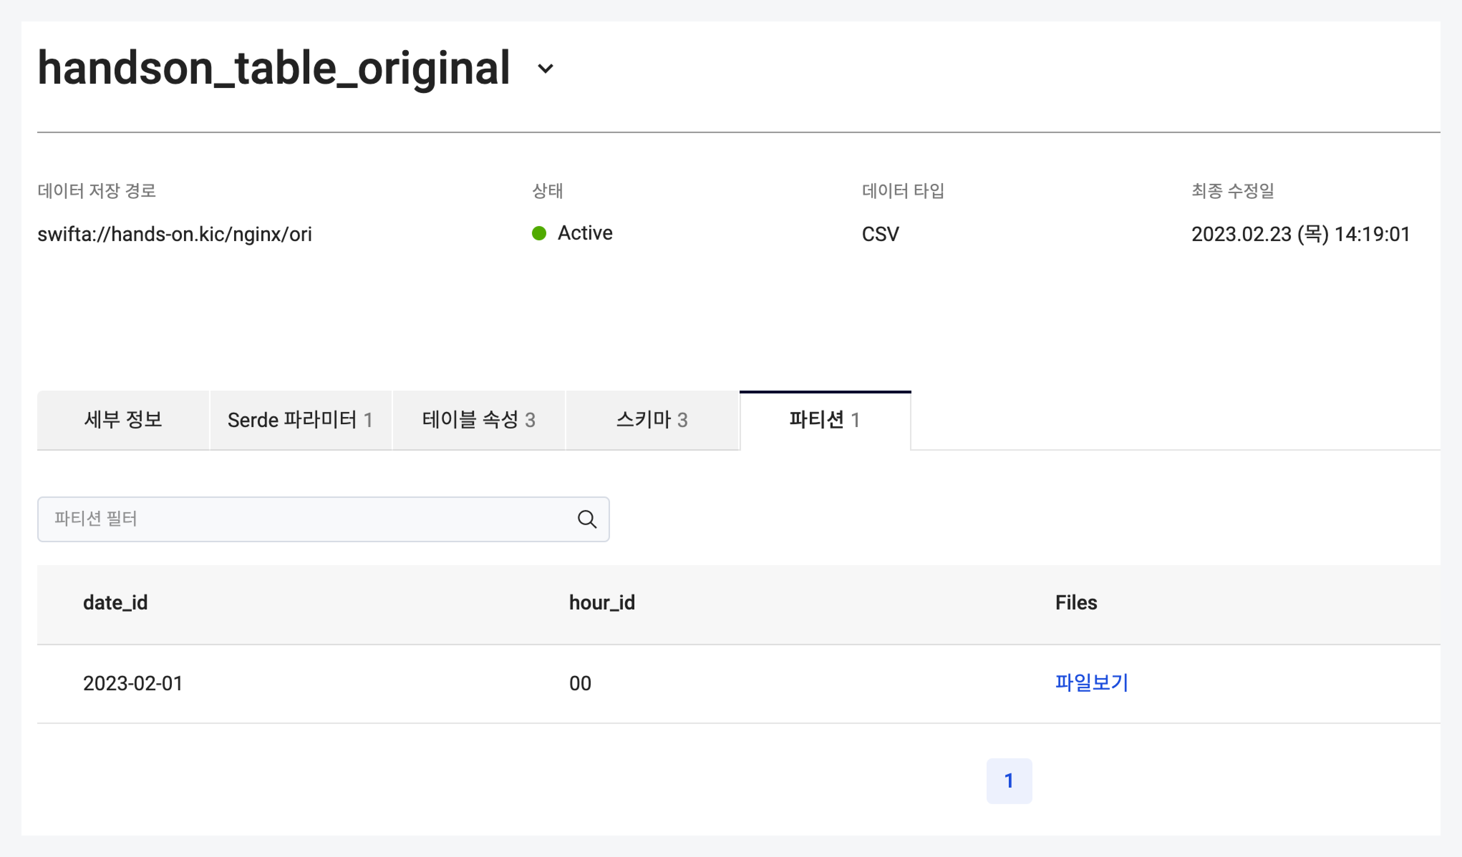Focus the 파티션 필터 input field
The height and width of the screenshot is (857, 1462).
tap(323, 519)
